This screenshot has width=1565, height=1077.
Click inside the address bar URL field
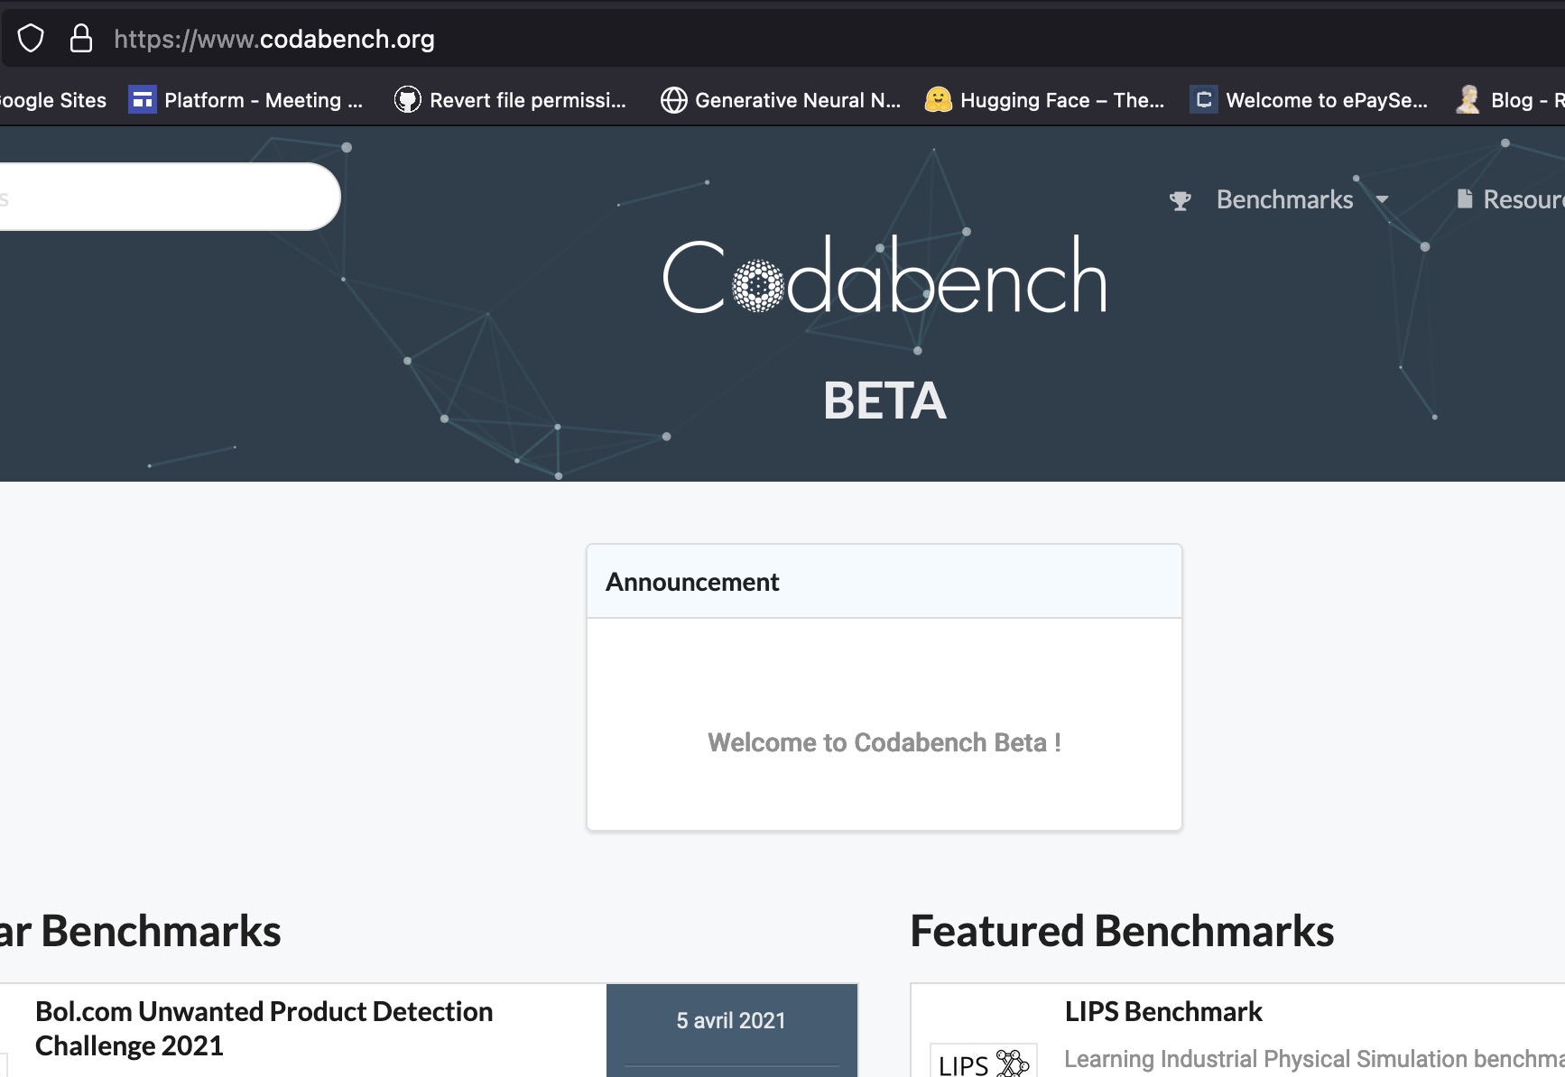point(275,38)
